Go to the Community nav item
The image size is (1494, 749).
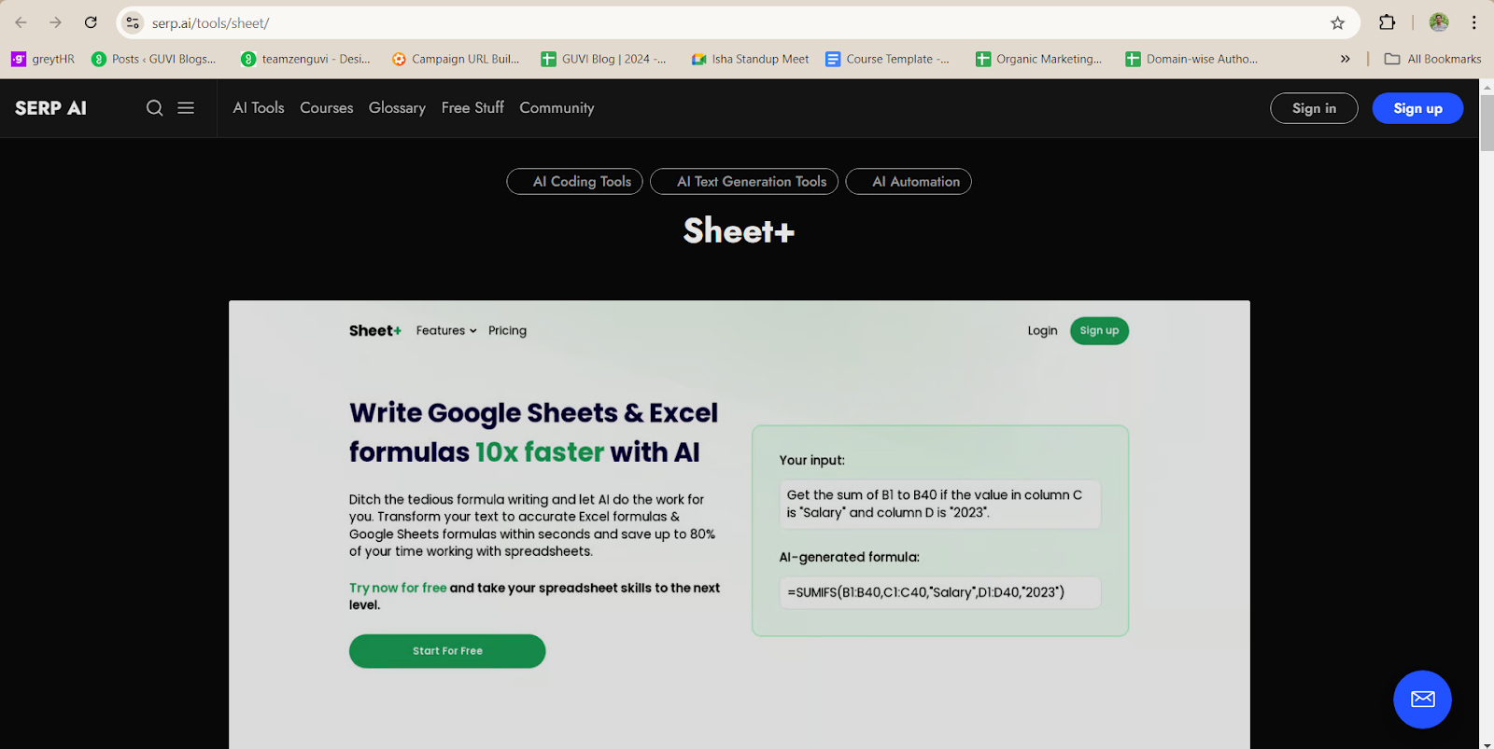point(557,108)
